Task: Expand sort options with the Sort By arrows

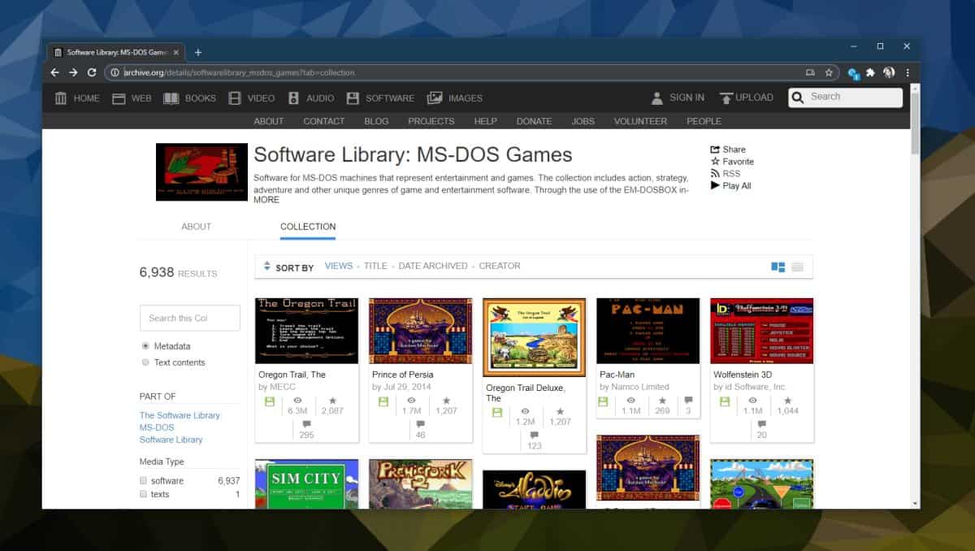Action: coord(266,266)
